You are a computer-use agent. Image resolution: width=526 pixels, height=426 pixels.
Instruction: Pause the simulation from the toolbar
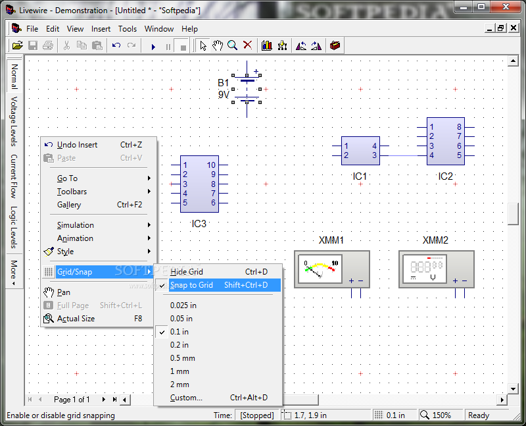(x=168, y=47)
